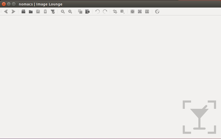This screenshot has width=221, height=139.
Task: Rotate image clockwise
Action: (105, 11)
